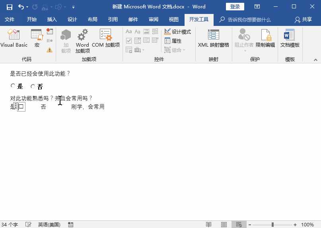Click the Record Macro icon
The image size is (321, 228).
point(50,31)
